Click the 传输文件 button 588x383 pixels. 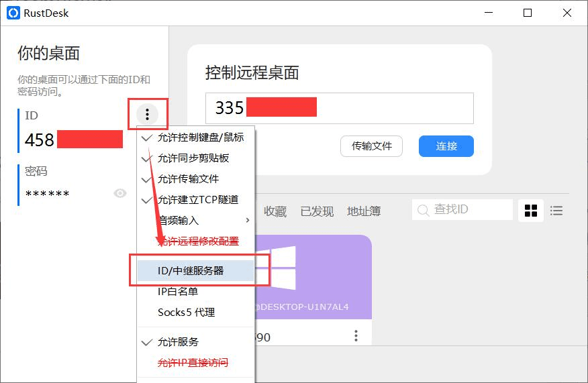pyautogui.click(x=371, y=146)
